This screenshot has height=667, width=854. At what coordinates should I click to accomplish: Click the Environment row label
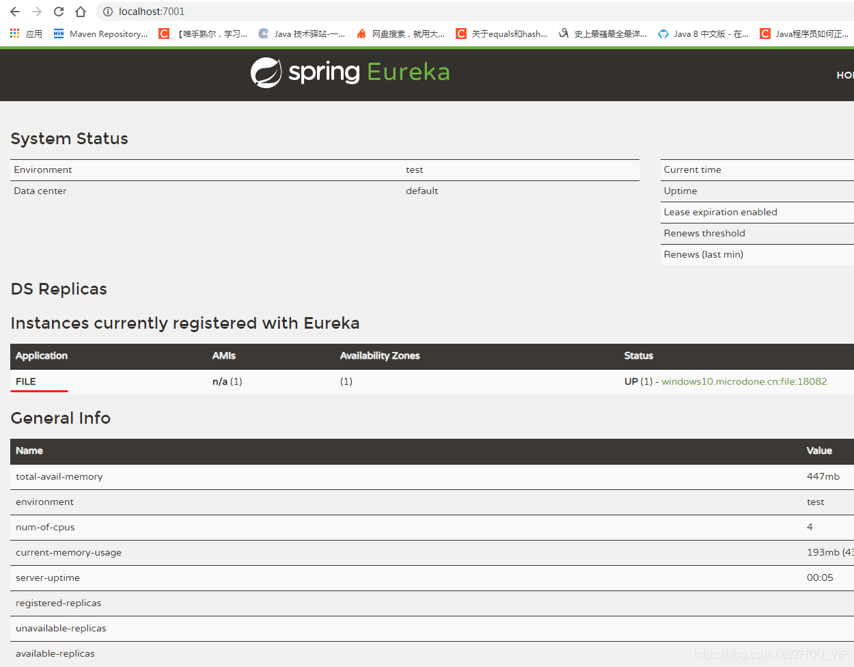[x=43, y=169]
